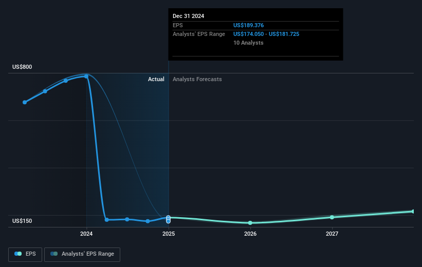Click the Analysts' EPS Range legend color dots
The image size is (422, 267).
click(54, 254)
